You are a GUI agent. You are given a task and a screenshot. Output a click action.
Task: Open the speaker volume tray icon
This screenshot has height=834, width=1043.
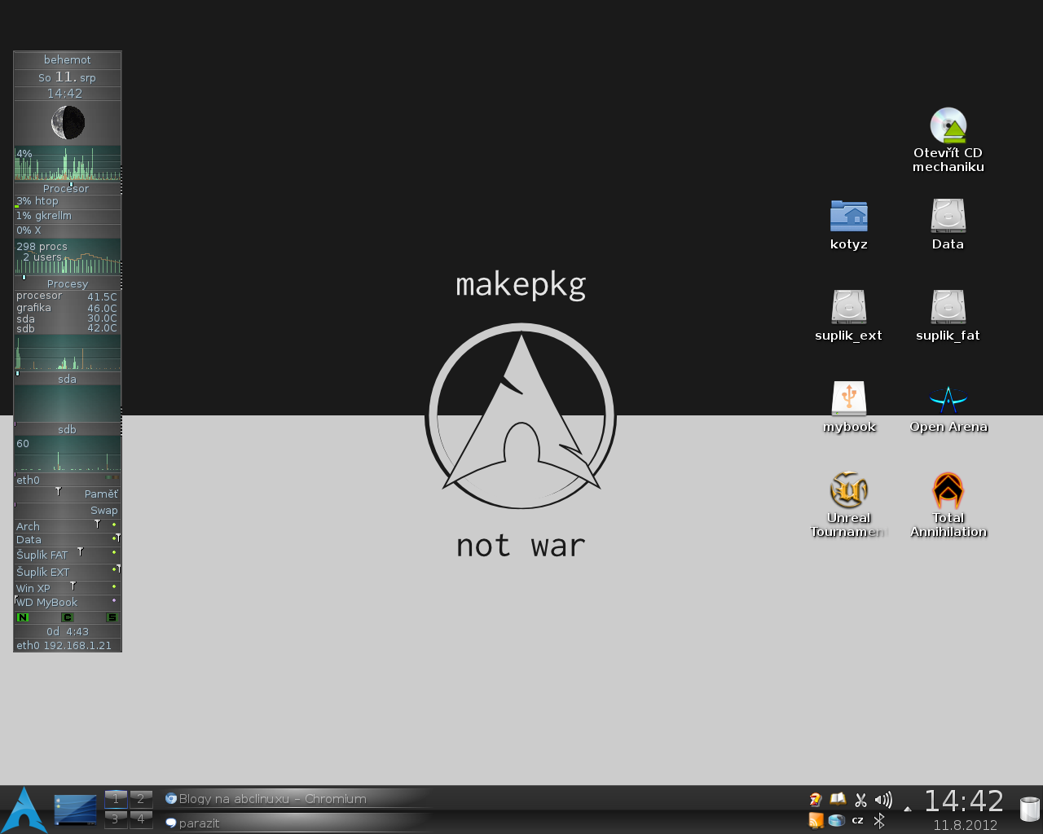click(x=883, y=800)
